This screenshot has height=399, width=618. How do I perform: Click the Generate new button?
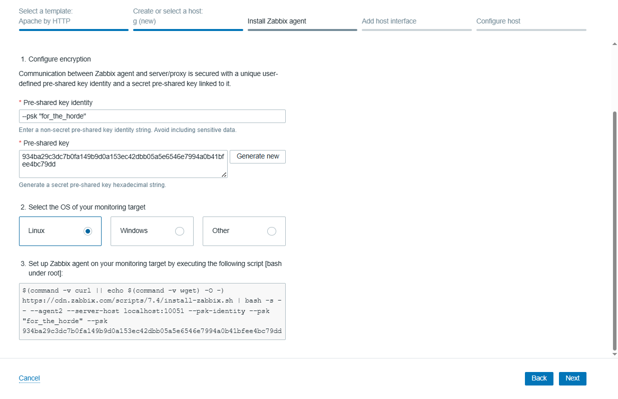point(258,156)
